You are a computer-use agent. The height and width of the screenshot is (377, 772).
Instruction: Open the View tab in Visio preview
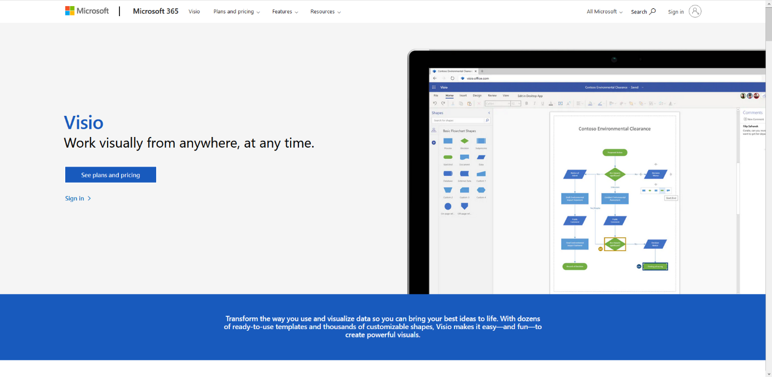pyautogui.click(x=506, y=96)
